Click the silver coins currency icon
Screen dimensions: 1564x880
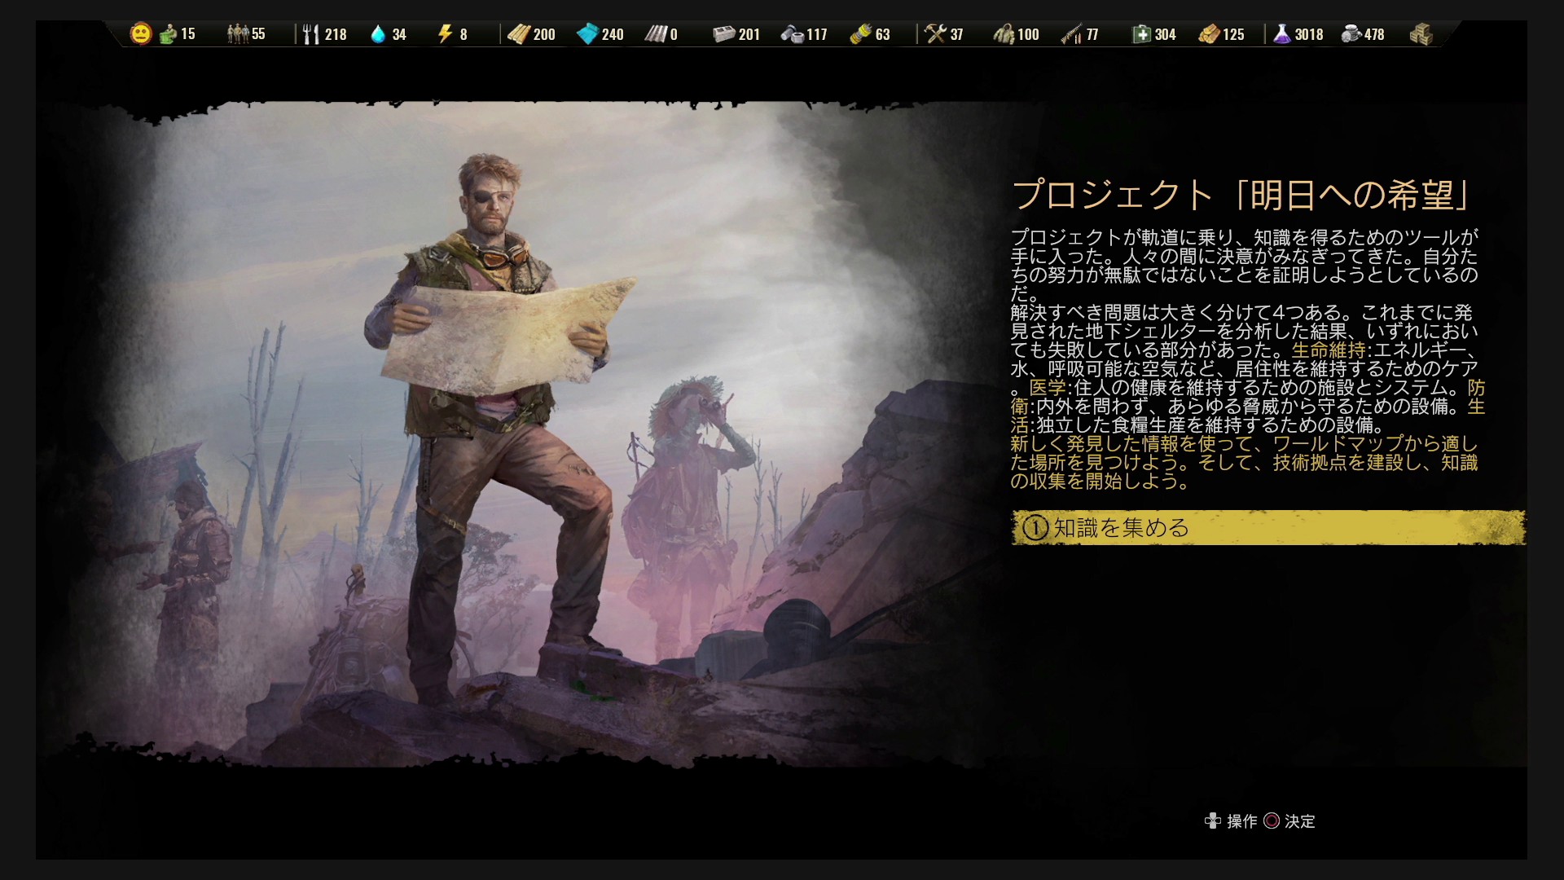(x=1351, y=34)
